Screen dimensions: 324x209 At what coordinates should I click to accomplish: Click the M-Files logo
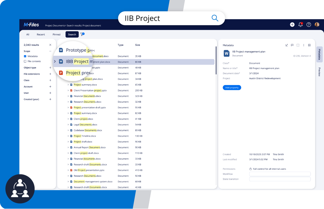31,25
